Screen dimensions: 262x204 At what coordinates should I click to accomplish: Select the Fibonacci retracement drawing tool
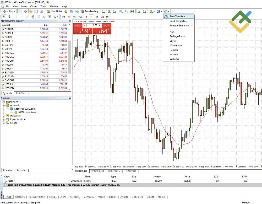[x=32, y=17]
